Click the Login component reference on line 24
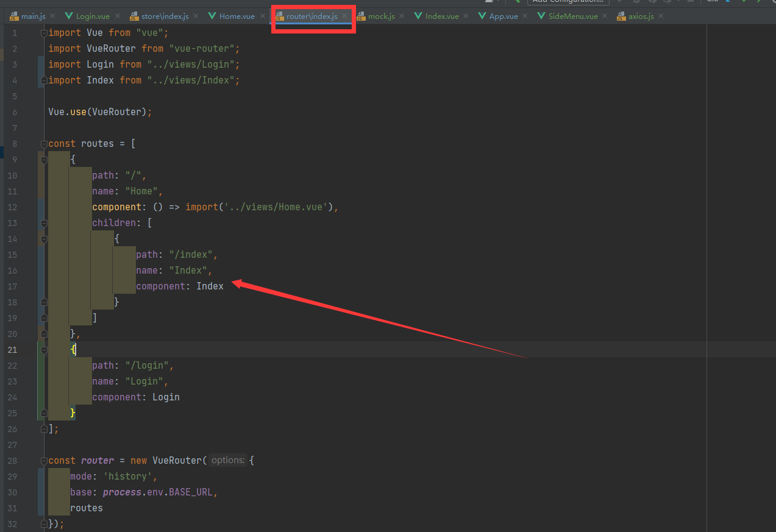776x532 pixels. click(x=166, y=397)
